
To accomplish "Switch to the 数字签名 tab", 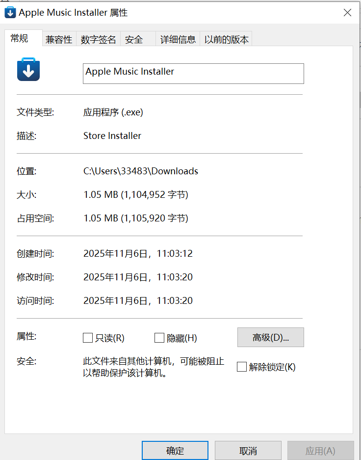I will click(x=98, y=40).
